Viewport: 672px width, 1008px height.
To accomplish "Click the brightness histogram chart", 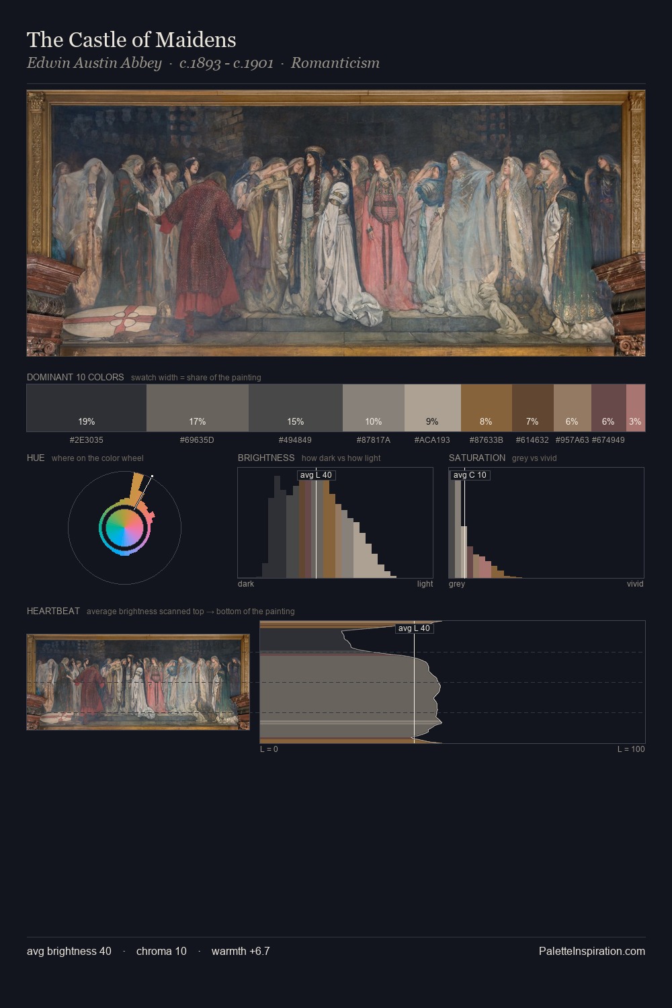I will click(x=335, y=523).
